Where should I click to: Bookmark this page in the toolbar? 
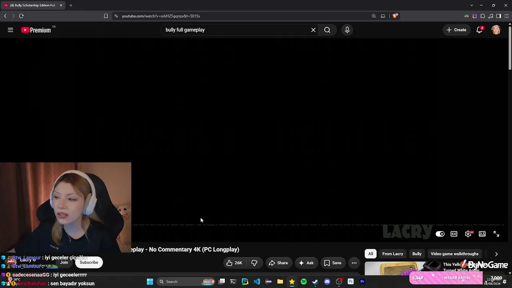(106, 16)
